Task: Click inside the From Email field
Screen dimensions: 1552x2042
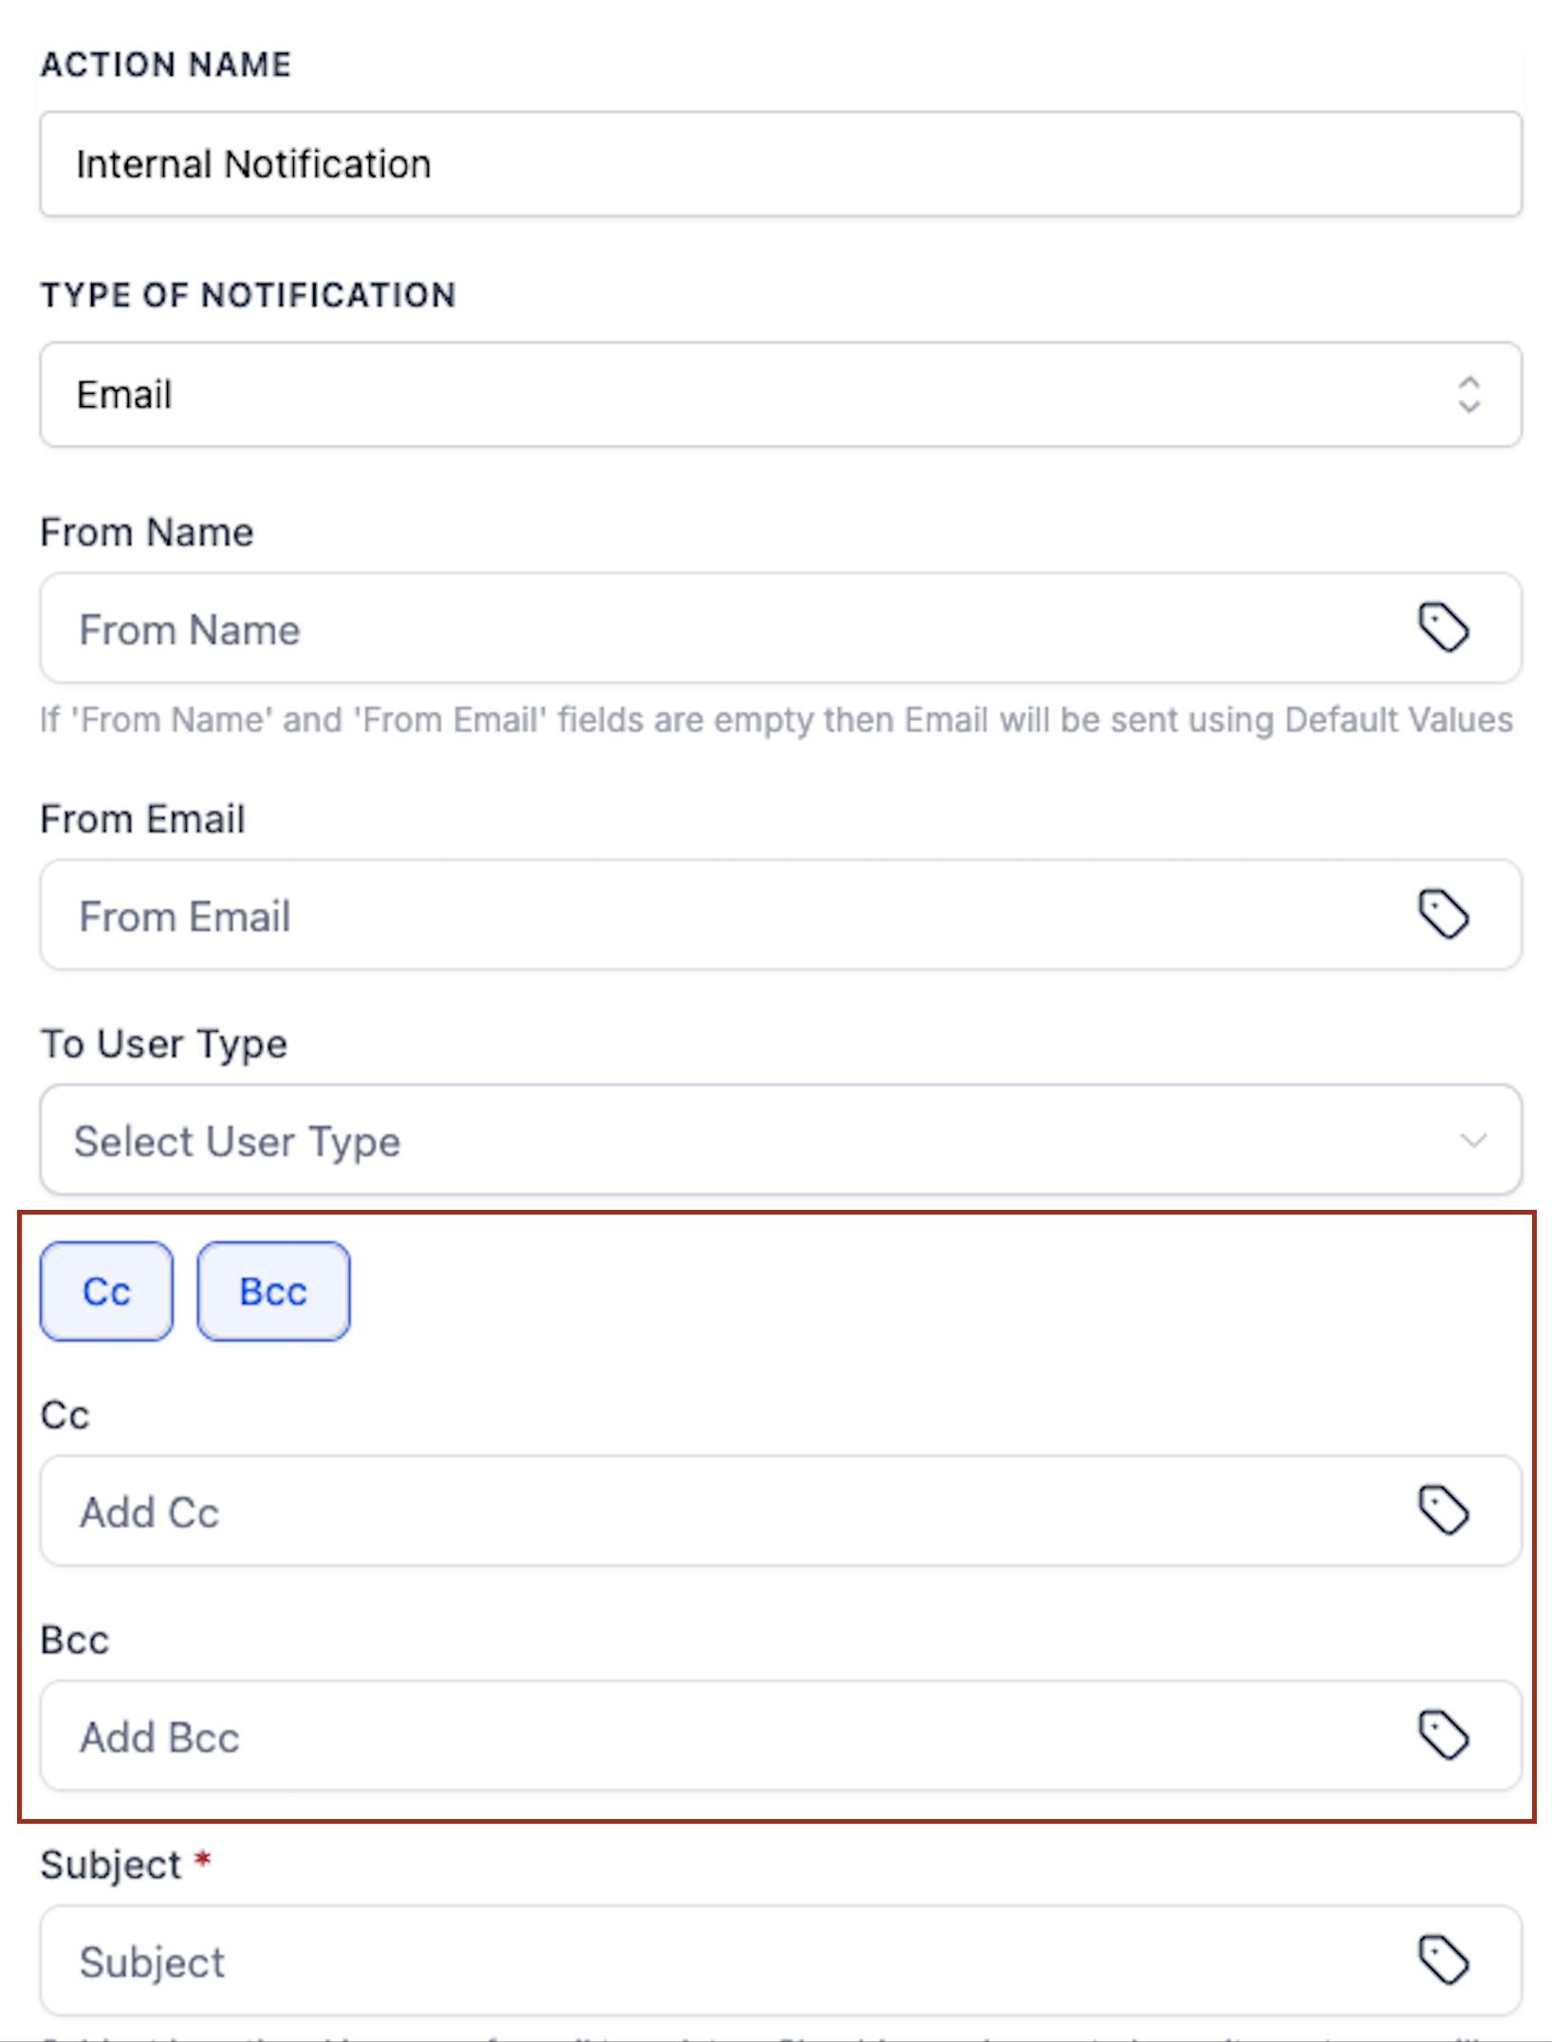Action: click(664, 914)
